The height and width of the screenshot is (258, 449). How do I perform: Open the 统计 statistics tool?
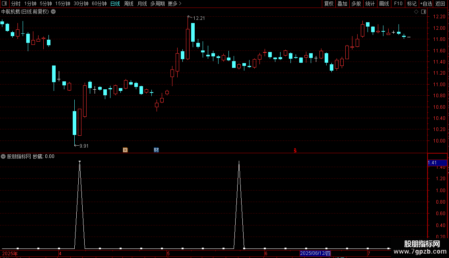(x=370, y=4)
